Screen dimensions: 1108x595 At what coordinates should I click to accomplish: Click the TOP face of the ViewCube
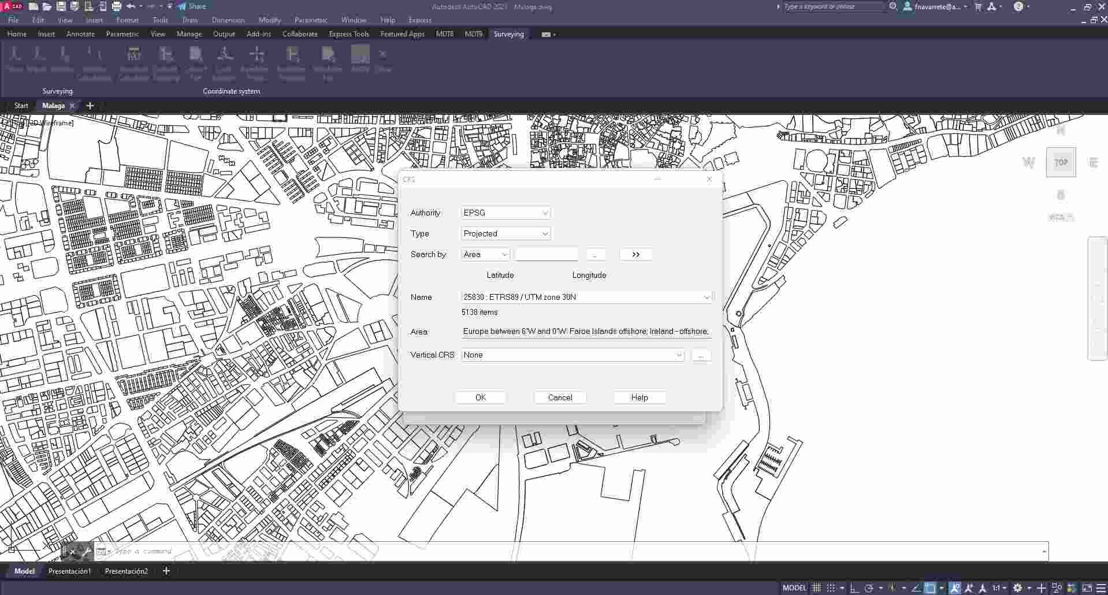(1061, 162)
